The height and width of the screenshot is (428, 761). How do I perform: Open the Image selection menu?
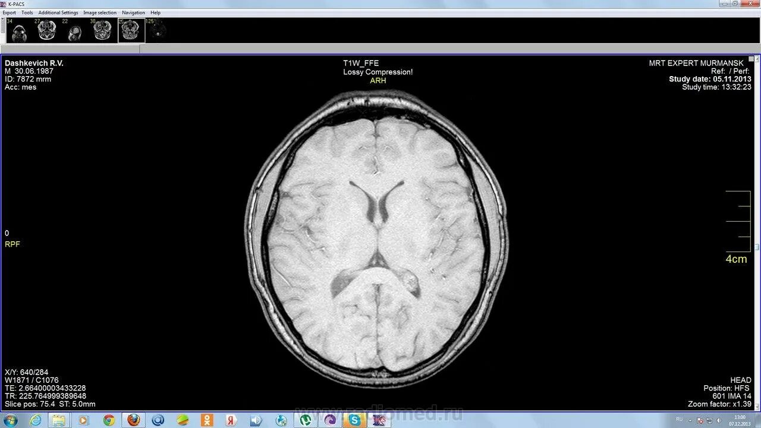100,12
